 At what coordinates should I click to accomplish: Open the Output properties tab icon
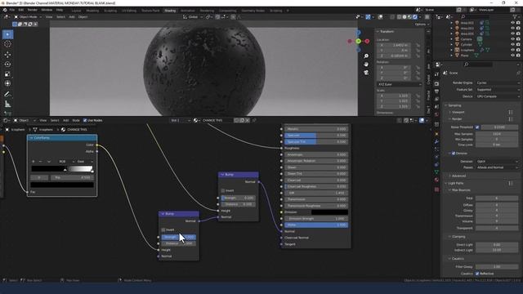[x=436, y=91]
